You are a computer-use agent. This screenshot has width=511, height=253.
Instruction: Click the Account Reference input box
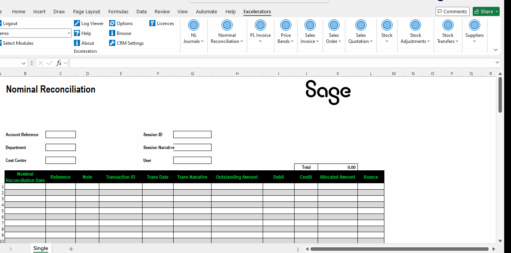click(61, 135)
